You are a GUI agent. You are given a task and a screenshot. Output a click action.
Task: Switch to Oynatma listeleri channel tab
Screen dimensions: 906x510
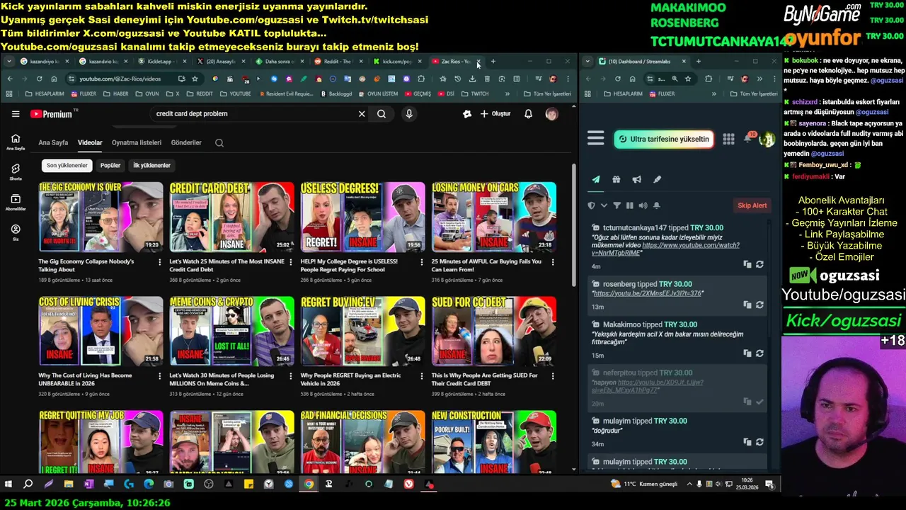coord(137,142)
